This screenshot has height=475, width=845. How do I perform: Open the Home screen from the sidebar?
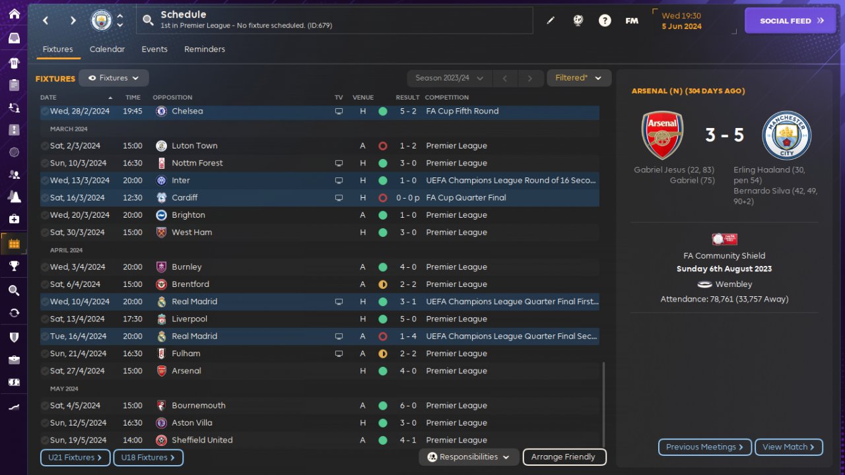(14, 14)
